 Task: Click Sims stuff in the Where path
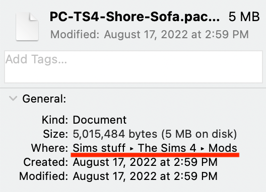pos(99,148)
